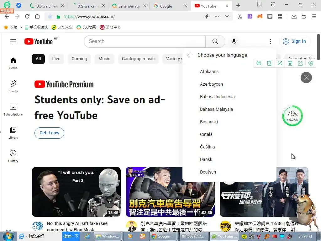This screenshot has height=241, width=321.
Task: Click the Sign in button
Action: coord(295,41)
